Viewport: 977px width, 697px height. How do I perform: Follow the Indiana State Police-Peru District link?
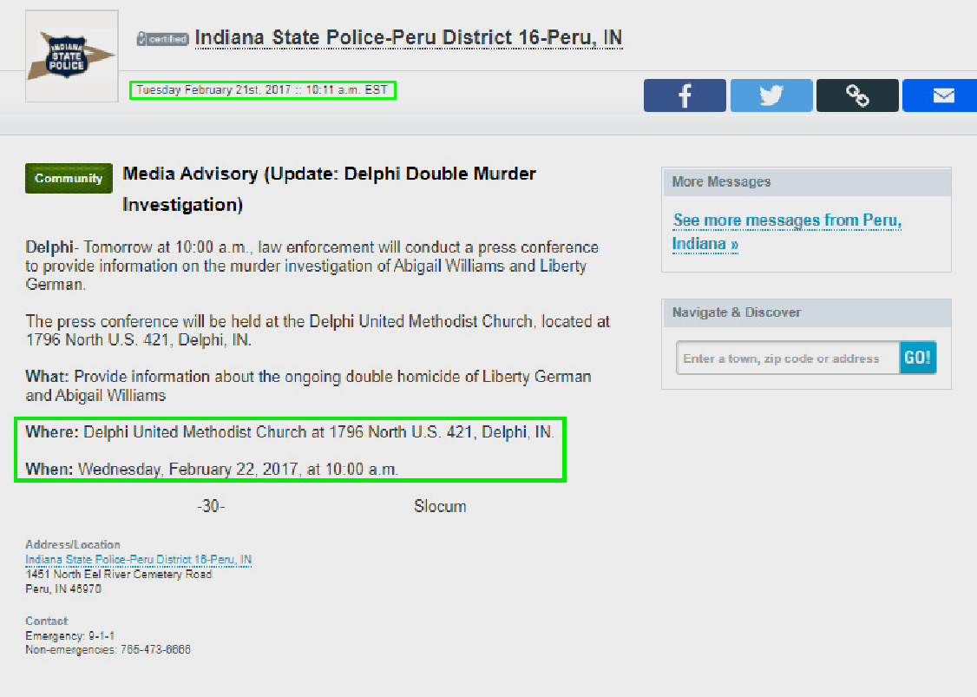(x=138, y=560)
